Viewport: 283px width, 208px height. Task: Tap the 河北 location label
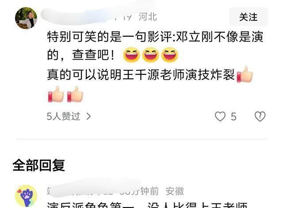(148, 17)
